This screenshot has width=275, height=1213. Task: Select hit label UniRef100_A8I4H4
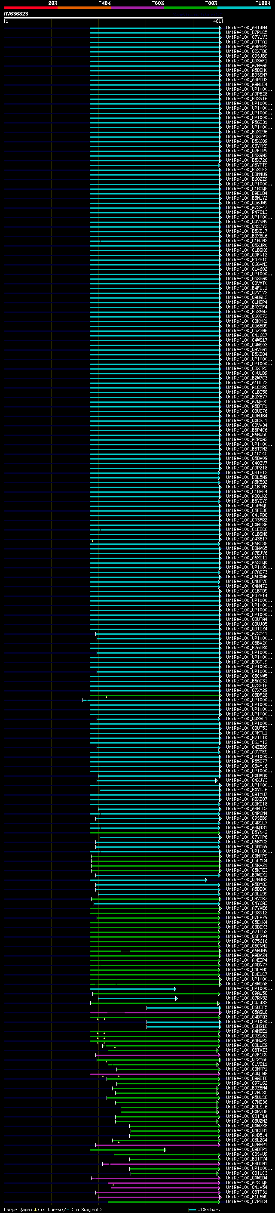[x=247, y=28]
